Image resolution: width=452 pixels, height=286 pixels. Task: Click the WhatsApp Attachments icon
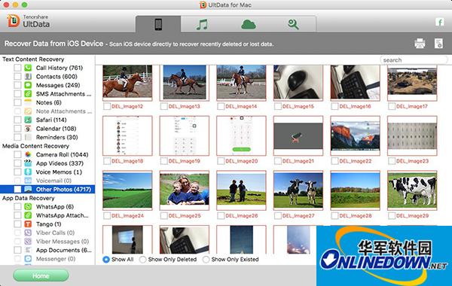[28, 215]
